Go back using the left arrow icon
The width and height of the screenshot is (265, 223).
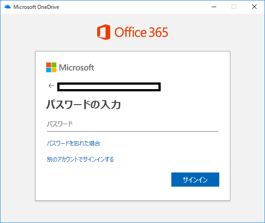(51, 86)
